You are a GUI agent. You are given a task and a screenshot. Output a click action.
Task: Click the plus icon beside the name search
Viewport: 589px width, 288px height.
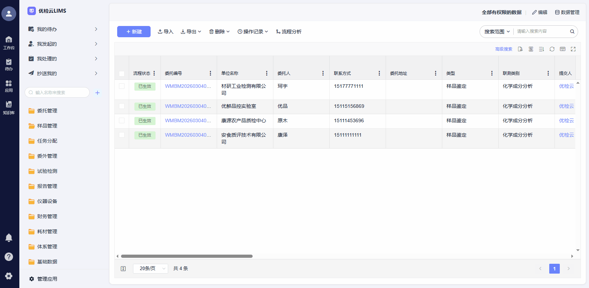pyautogui.click(x=97, y=93)
